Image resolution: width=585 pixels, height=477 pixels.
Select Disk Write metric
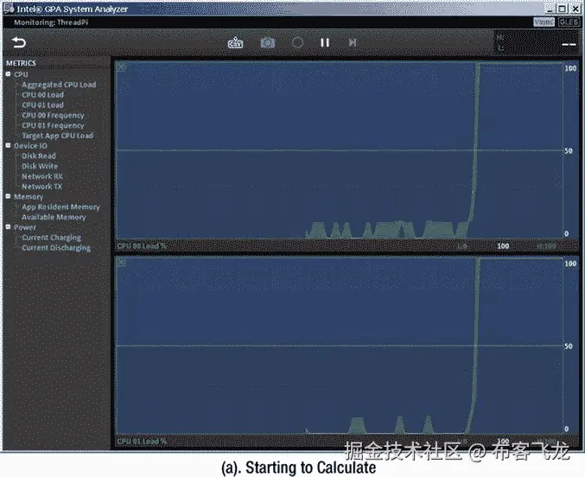coord(40,166)
